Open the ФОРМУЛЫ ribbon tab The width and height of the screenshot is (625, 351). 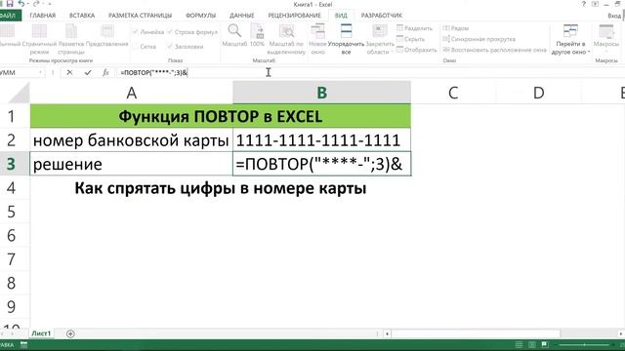pyautogui.click(x=200, y=16)
